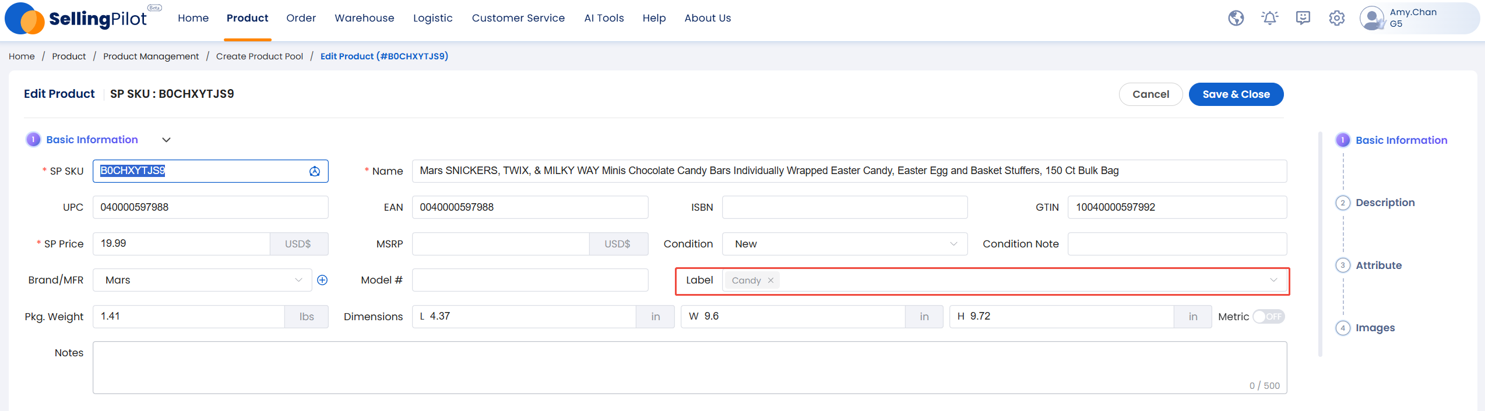Click the GTIN field
The image size is (1485, 411).
point(1177,207)
